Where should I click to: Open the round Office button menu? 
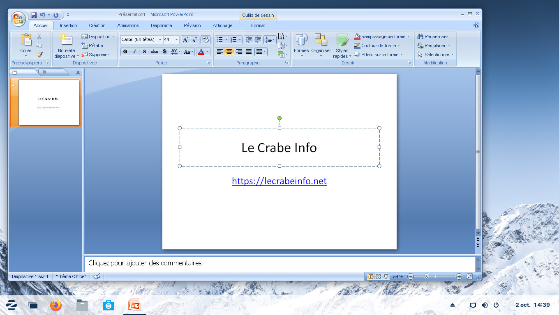(18, 18)
